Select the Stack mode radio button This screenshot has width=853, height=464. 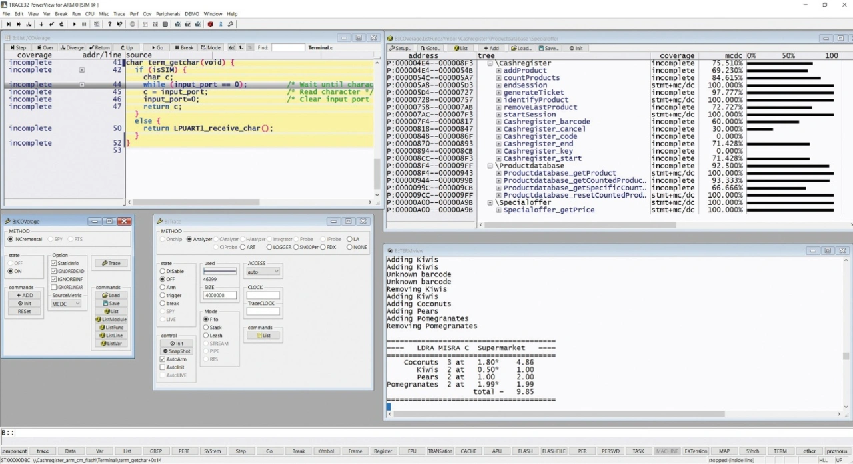[207, 328]
